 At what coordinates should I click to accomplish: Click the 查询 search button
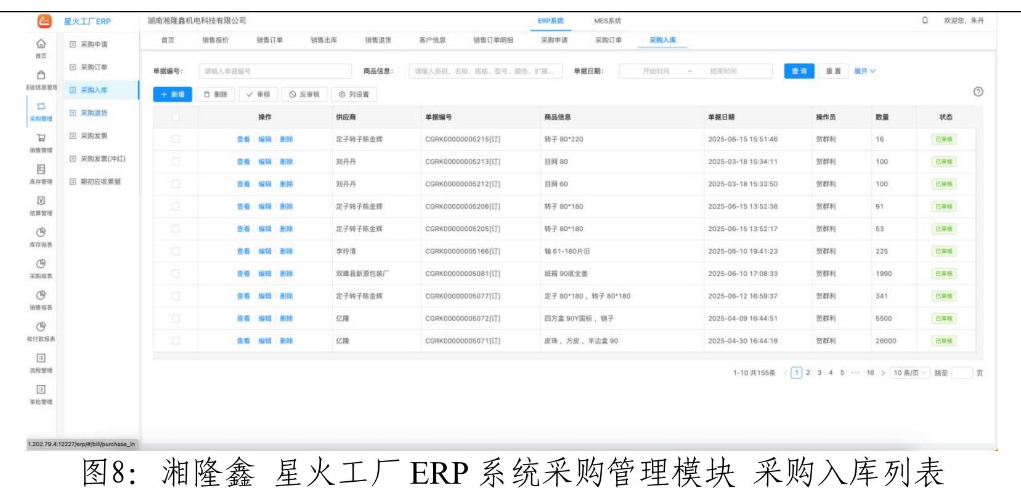pos(799,71)
